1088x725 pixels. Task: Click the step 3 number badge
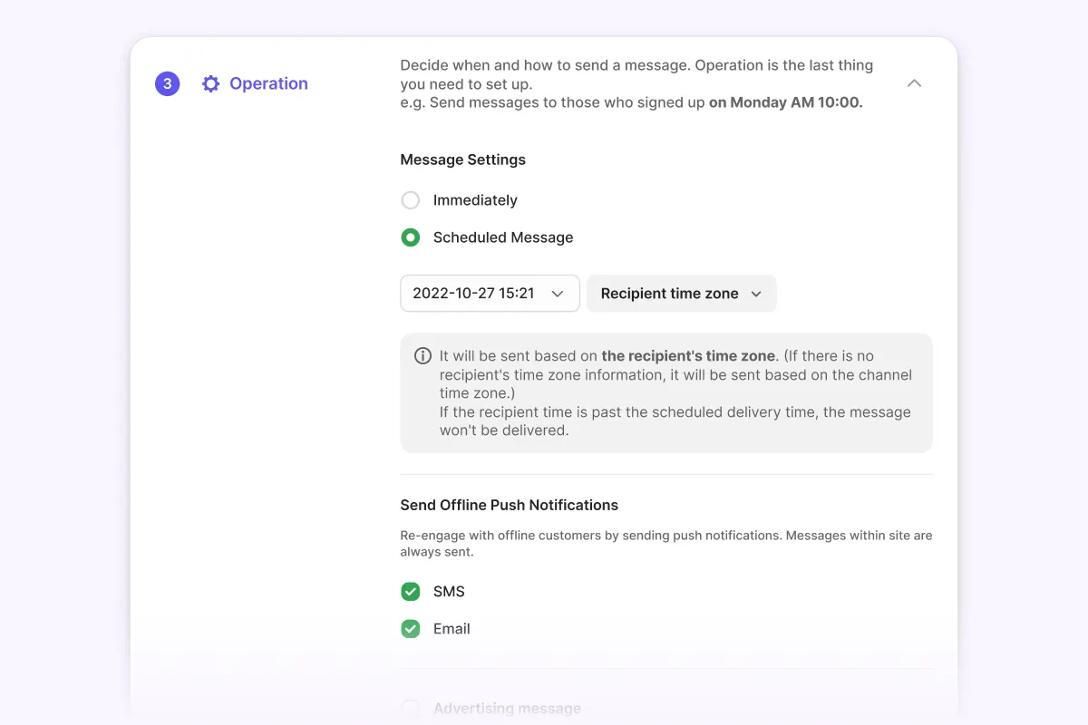(167, 84)
